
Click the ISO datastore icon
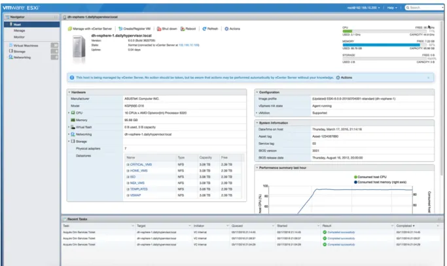[x=128, y=177]
